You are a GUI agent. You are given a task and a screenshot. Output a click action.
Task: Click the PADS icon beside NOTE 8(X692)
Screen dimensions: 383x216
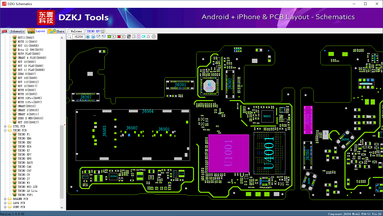(x=15, y=90)
